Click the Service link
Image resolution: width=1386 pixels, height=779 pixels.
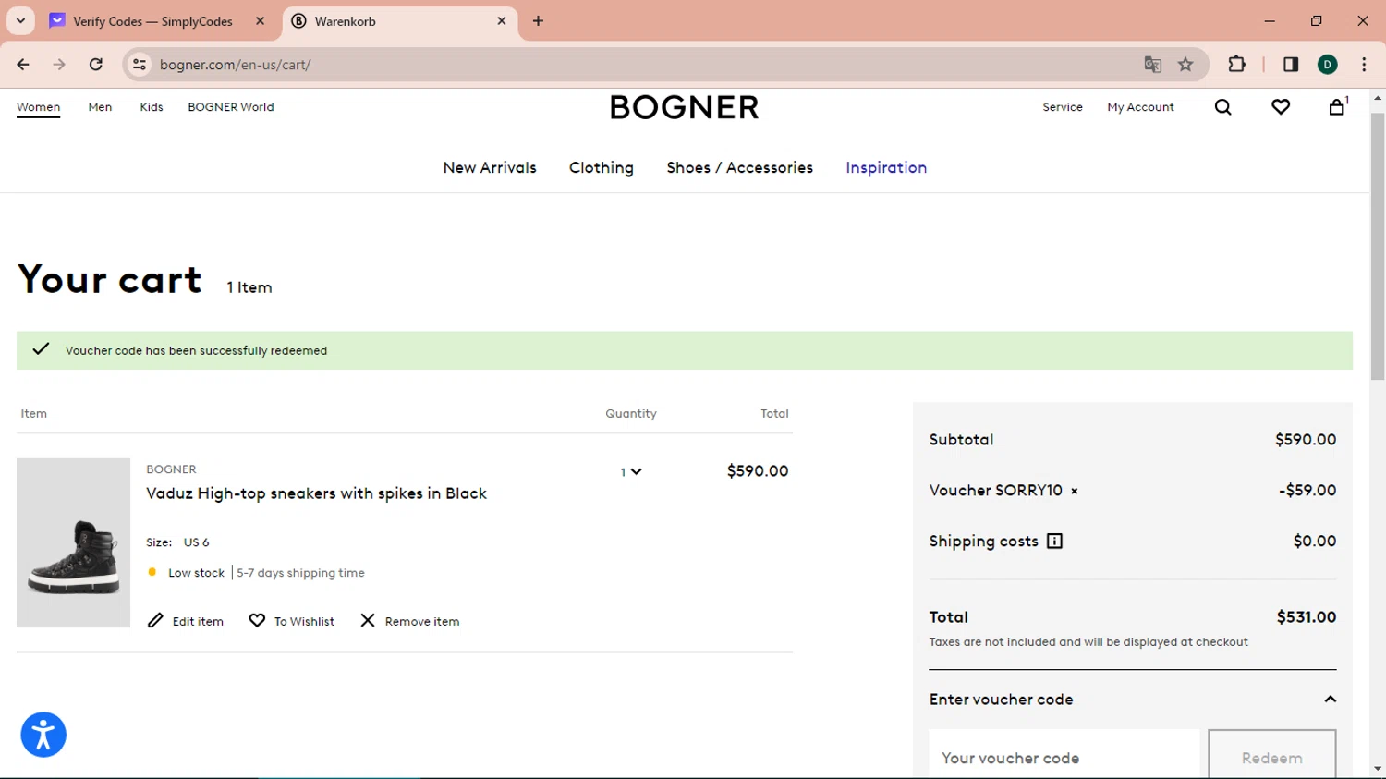click(x=1063, y=107)
